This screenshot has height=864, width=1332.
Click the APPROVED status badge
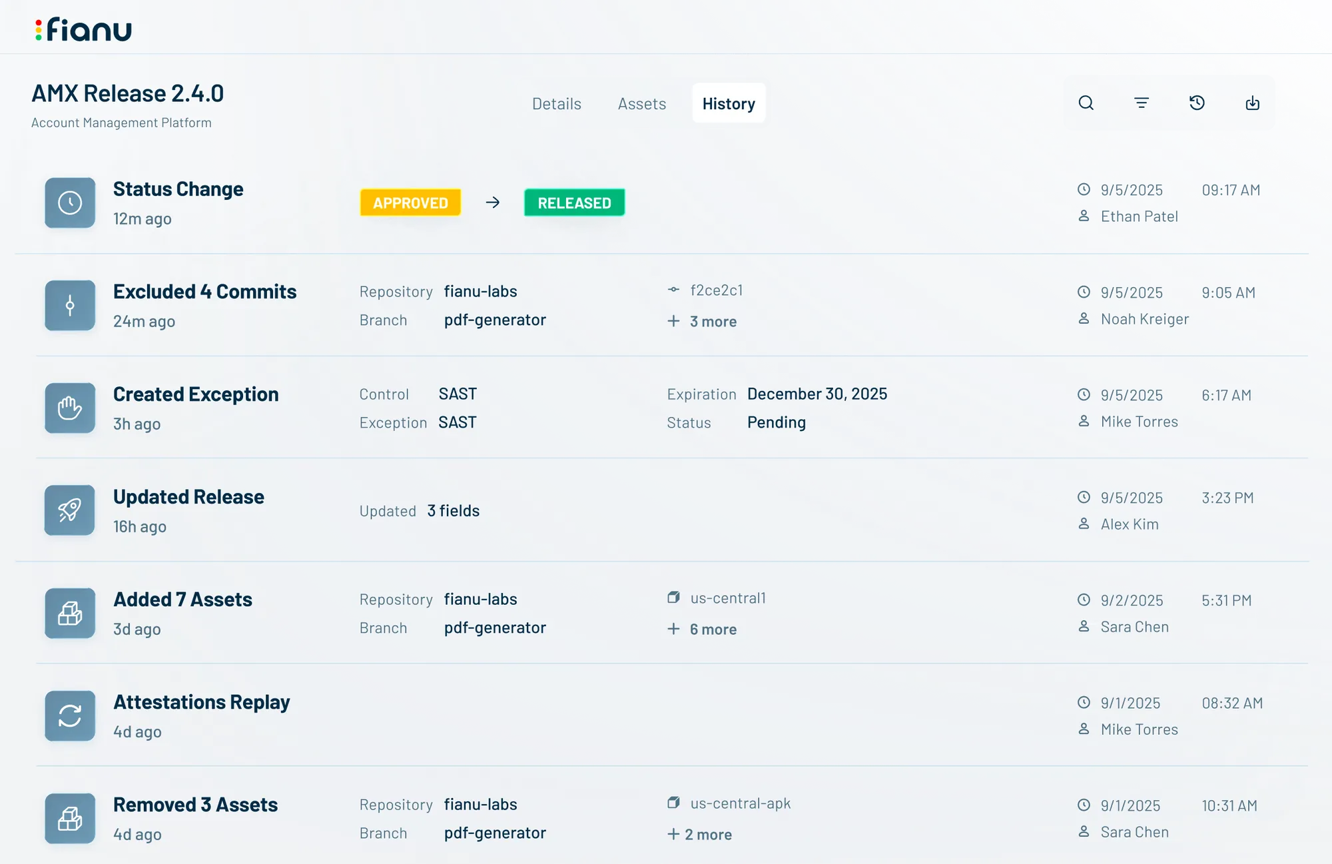410,203
